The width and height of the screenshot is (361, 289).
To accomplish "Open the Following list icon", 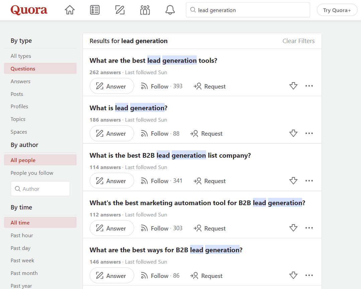I will [x=95, y=10].
